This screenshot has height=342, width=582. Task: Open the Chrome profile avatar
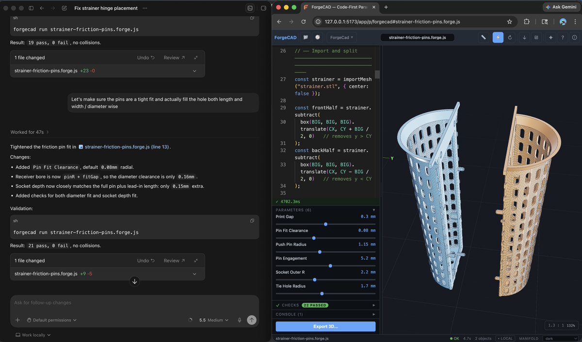(x=563, y=22)
